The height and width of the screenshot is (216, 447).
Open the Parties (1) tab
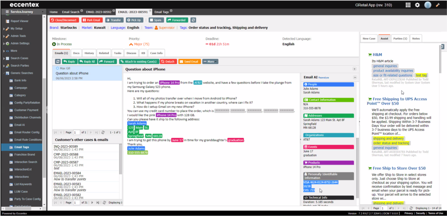tap(400, 38)
